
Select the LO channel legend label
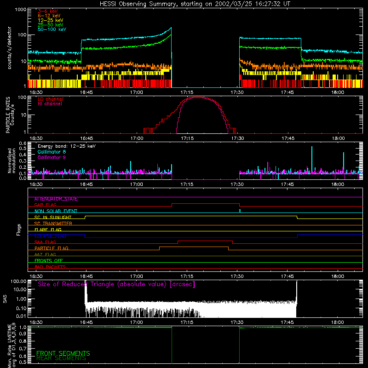point(51,99)
